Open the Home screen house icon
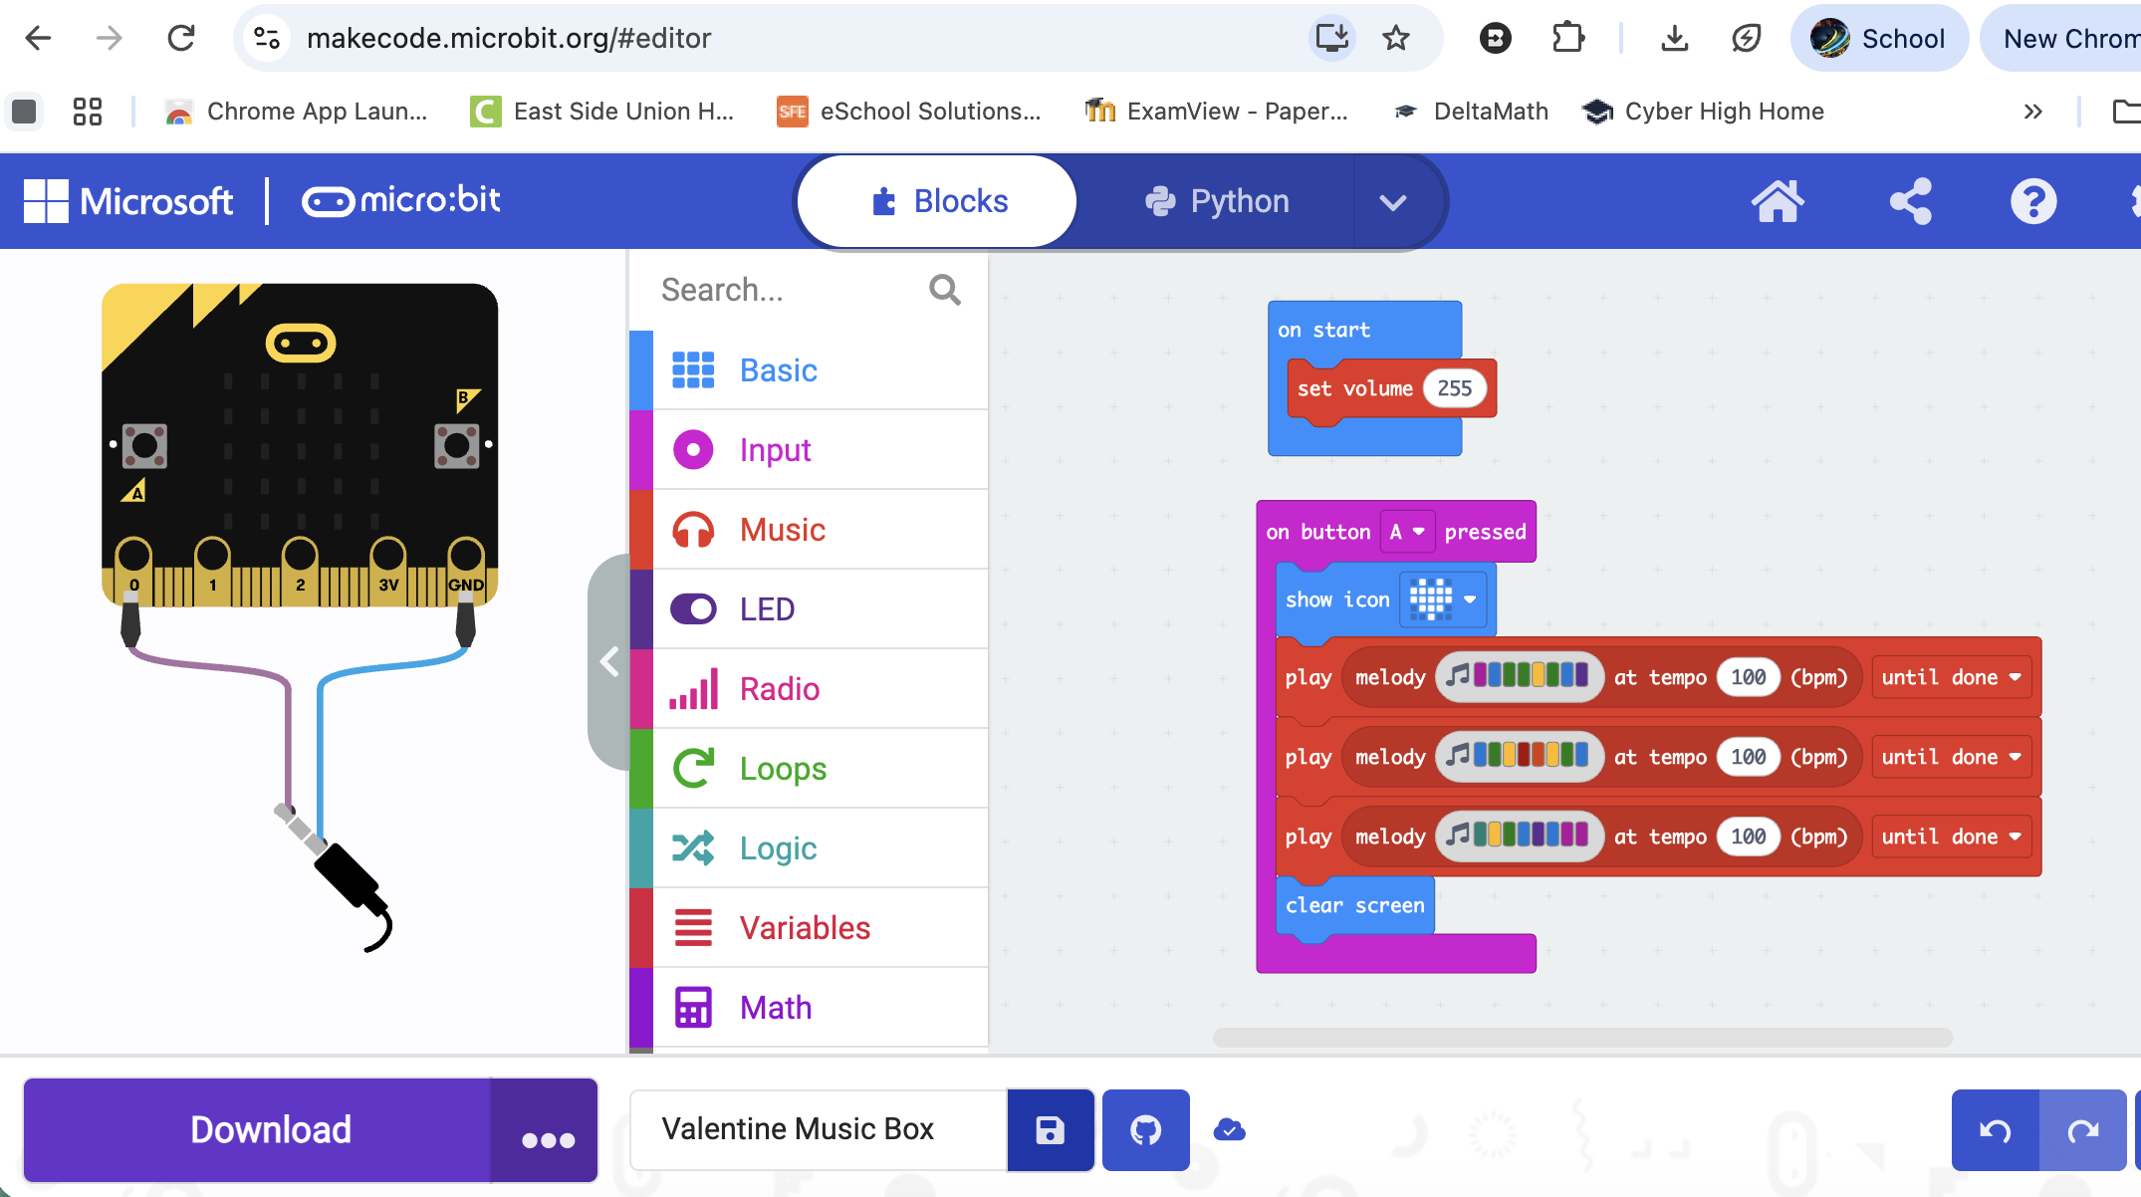 1778,201
